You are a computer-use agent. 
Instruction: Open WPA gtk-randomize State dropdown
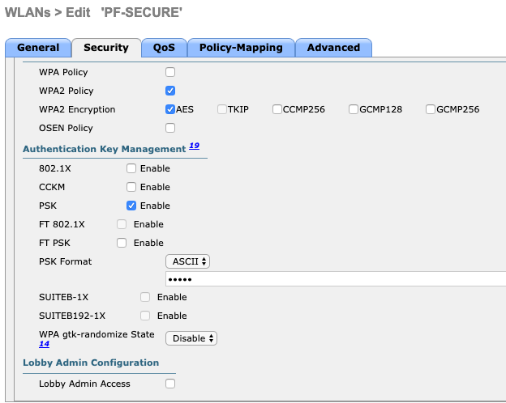tap(191, 338)
